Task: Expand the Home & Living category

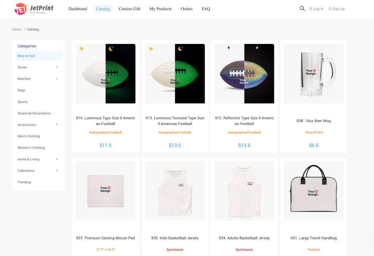Action: tap(57, 159)
